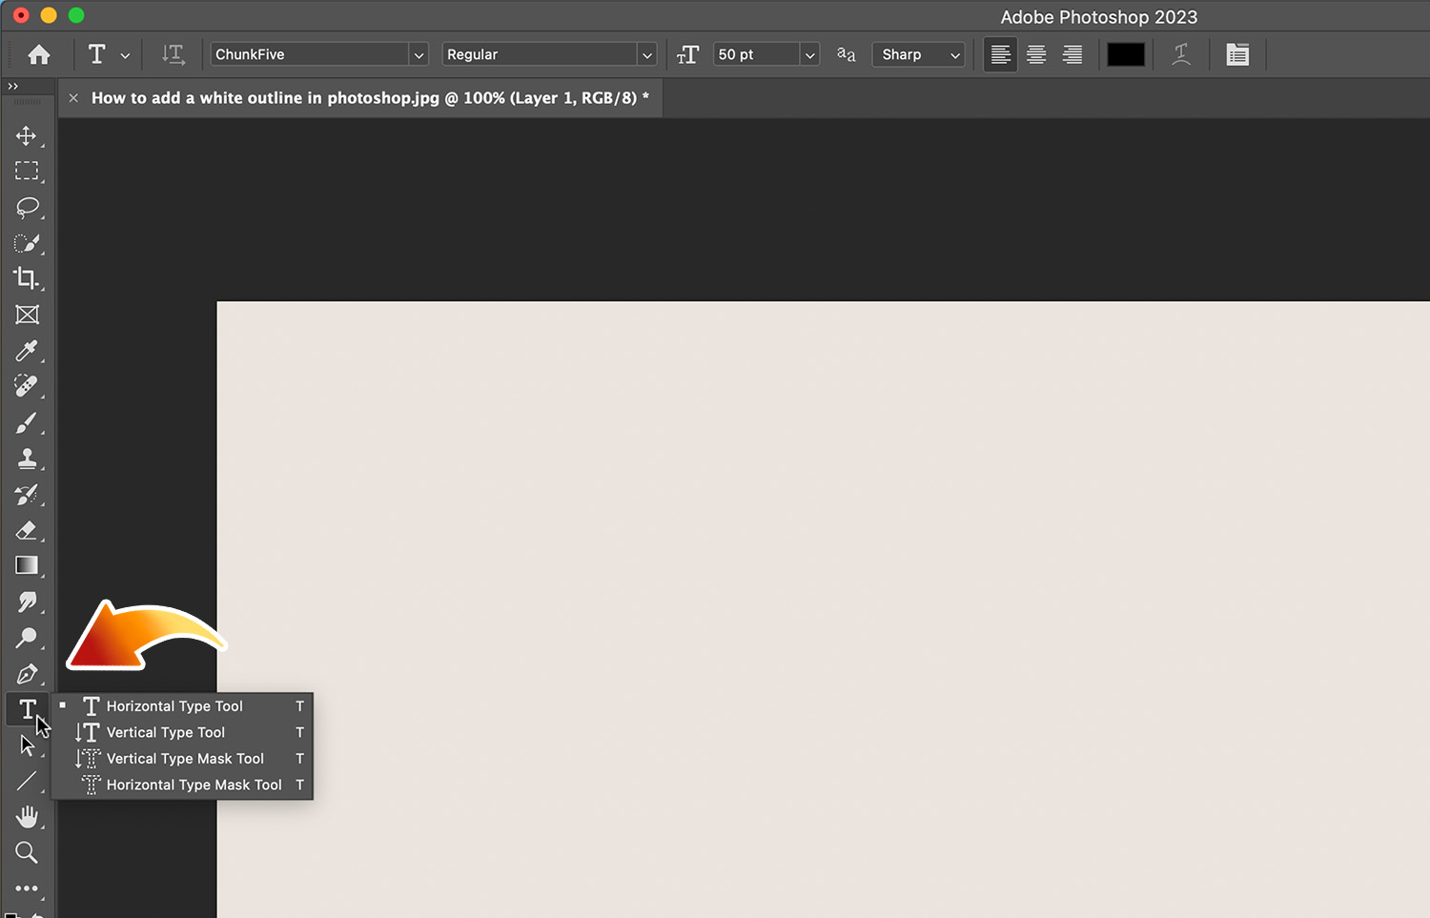This screenshot has width=1430, height=918.
Task: Select the Zoom tool
Action: 28,852
